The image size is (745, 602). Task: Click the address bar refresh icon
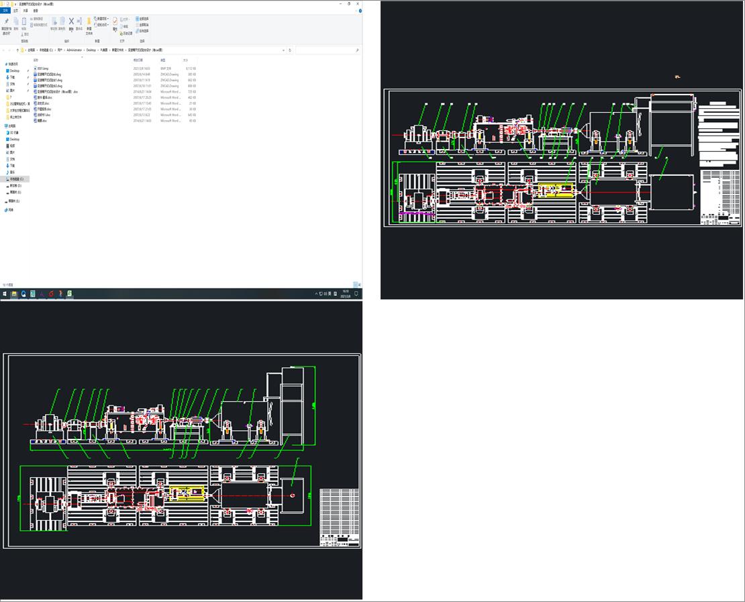[x=290, y=50]
